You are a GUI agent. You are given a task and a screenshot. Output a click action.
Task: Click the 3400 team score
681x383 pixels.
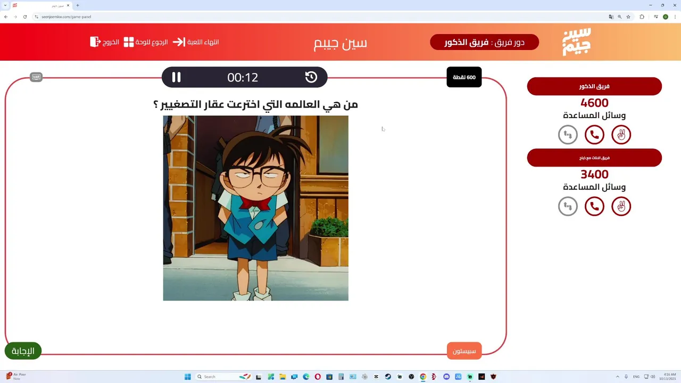coord(594,174)
